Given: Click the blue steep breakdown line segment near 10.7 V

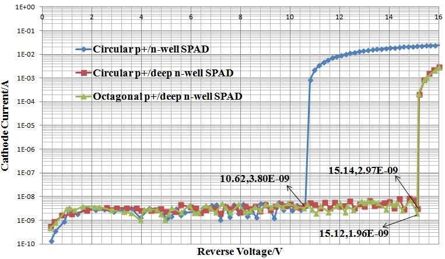Looking at the screenshot, I should 307,142.
